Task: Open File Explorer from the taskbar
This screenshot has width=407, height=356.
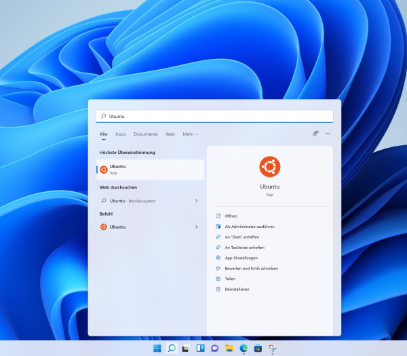Action: 229,349
